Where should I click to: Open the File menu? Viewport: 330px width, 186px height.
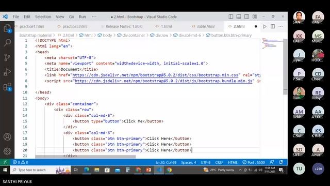coord(16,17)
